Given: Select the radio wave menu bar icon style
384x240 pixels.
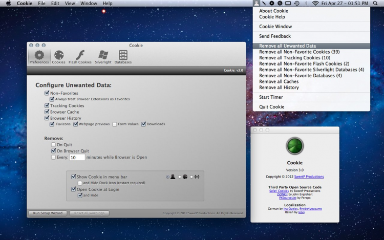Looking at the screenshot, I should tap(191, 177).
